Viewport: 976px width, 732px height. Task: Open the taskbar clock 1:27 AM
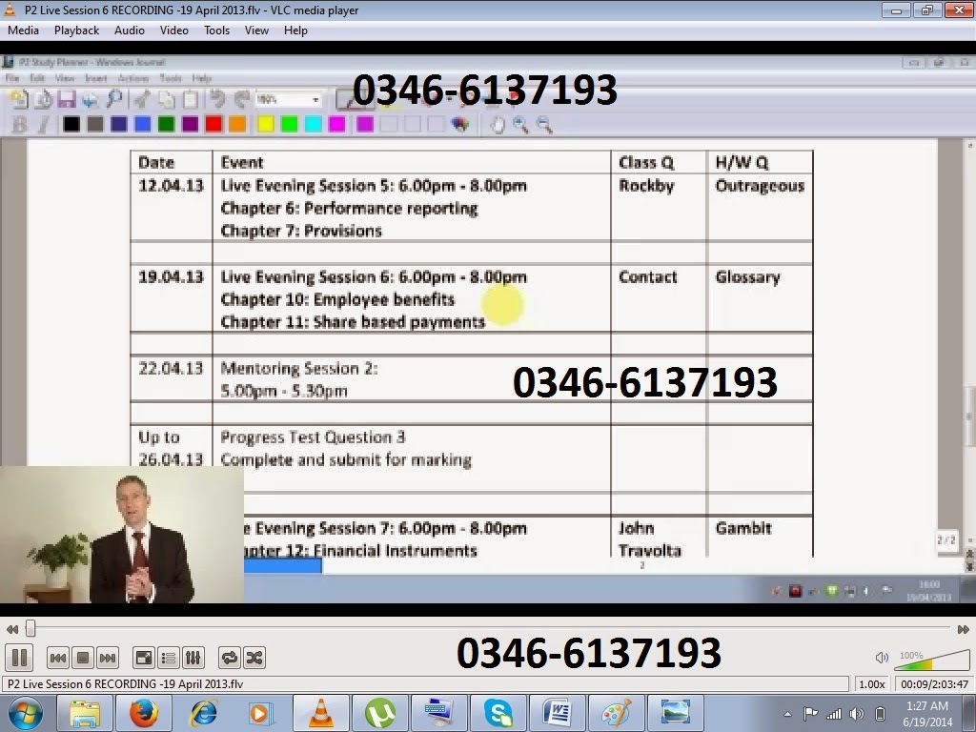pyautogui.click(x=927, y=714)
